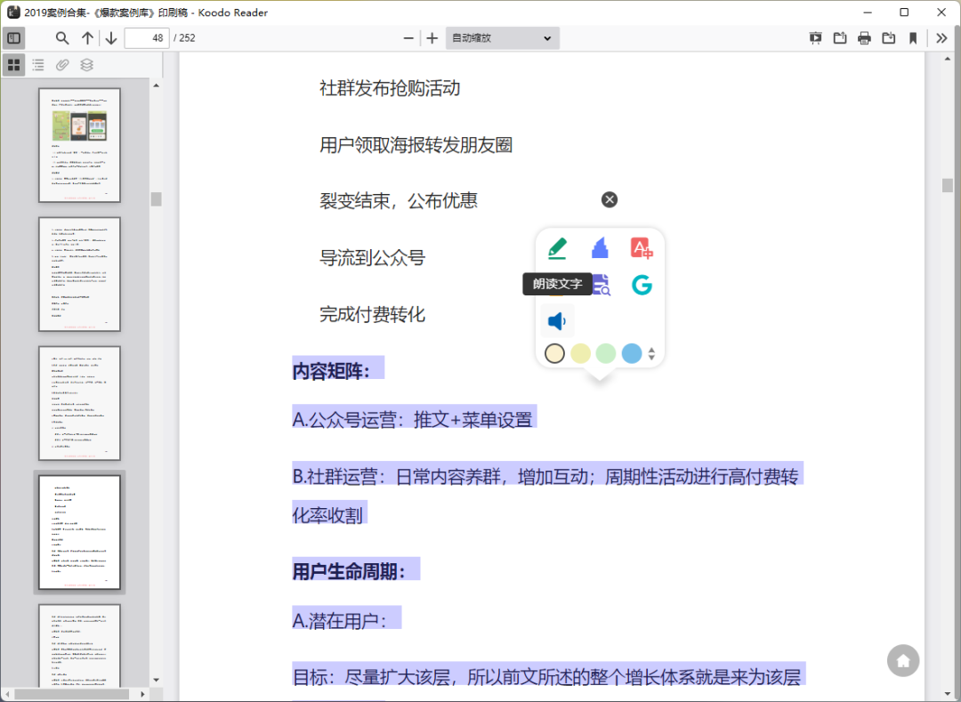Image resolution: width=961 pixels, height=702 pixels.
Task: Open the search tool with the magnifier icon
Action: pos(61,37)
